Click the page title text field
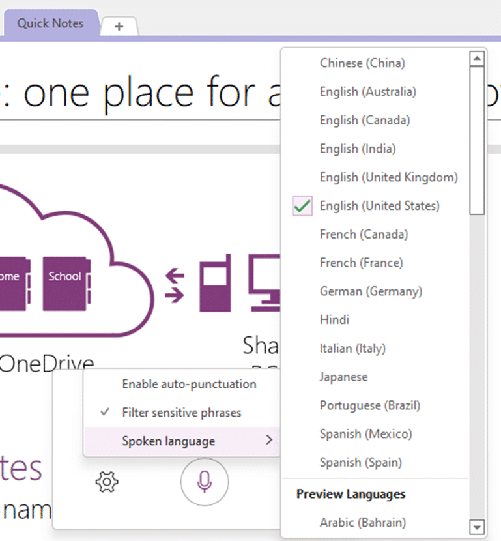 (137, 95)
